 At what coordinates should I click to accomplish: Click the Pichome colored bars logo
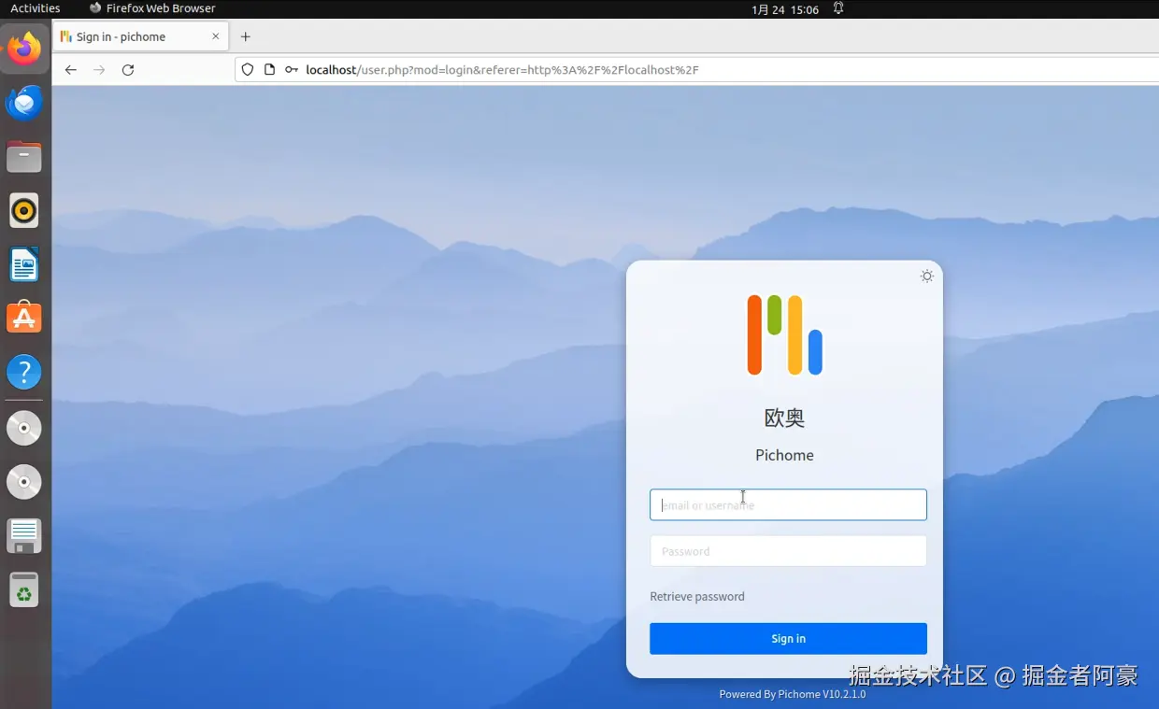[784, 334]
